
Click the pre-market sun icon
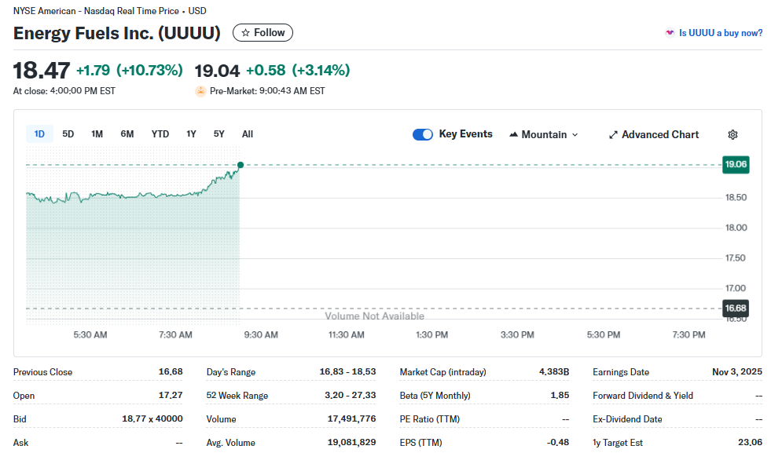click(x=200, y=91)
